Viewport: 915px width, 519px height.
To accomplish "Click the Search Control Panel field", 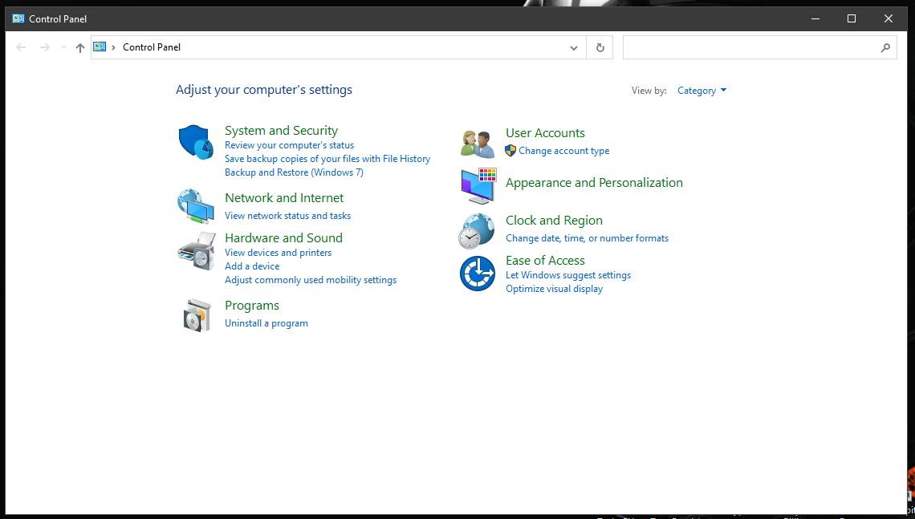I will (x=750, y=47).
